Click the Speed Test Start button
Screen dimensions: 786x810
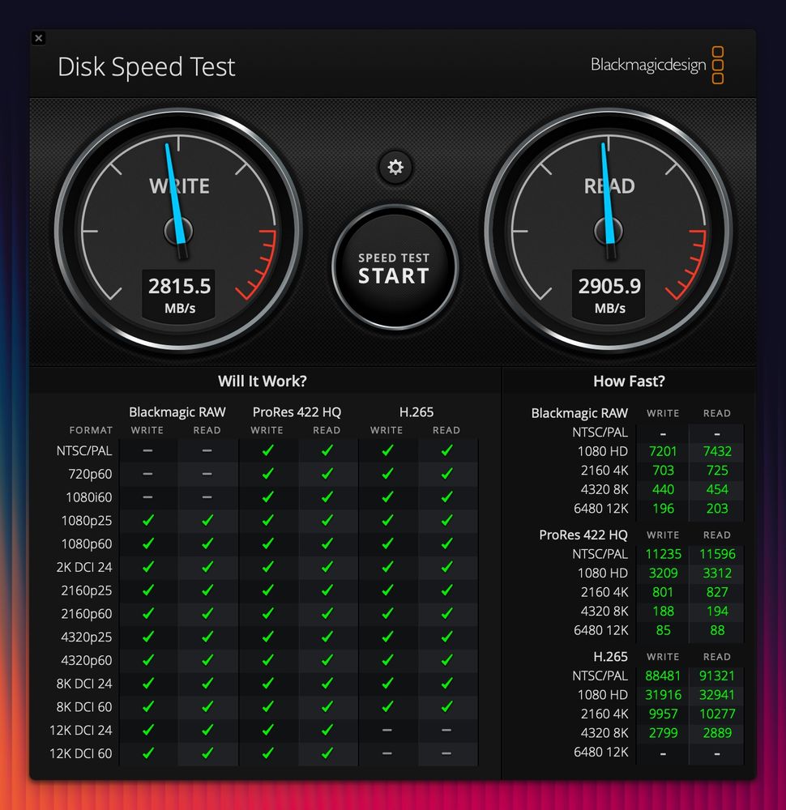[x=395, y=268]
